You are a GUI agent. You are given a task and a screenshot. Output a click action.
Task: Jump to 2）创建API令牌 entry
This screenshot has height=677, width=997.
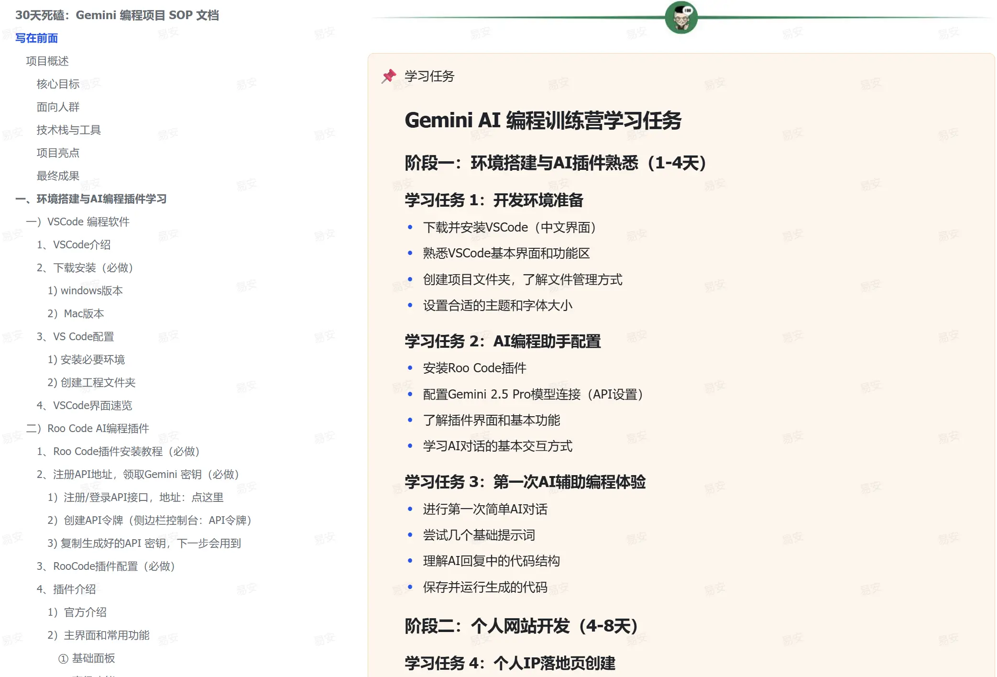tap(150, 521)
